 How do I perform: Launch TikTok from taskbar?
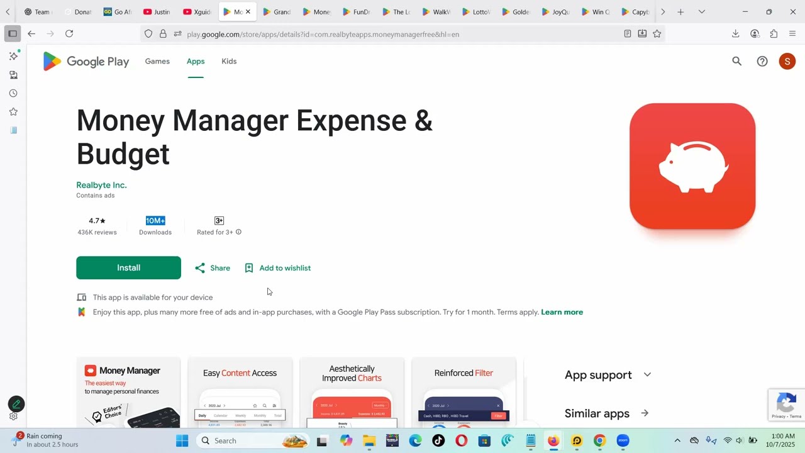coord(438,440)
